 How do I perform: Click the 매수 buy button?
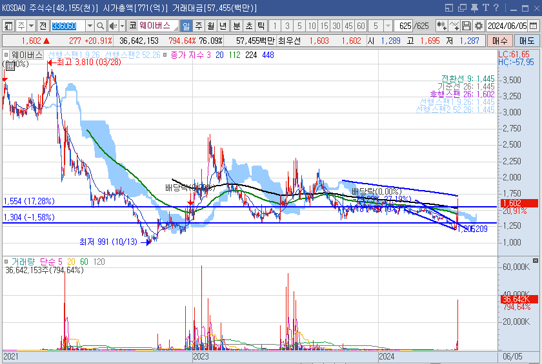pyautogui.click(x=500, y=41)
